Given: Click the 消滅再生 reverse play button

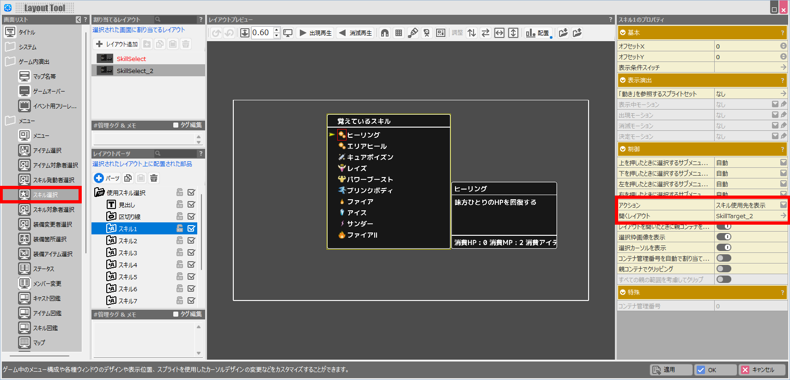Looking at the screenshot, I should click(x=355, y=33).
